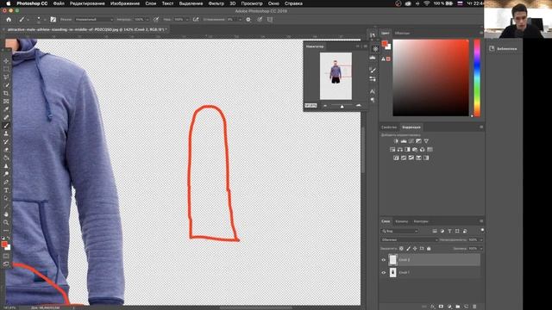
Task: Select the Crop tool
Action: point(6,93)
